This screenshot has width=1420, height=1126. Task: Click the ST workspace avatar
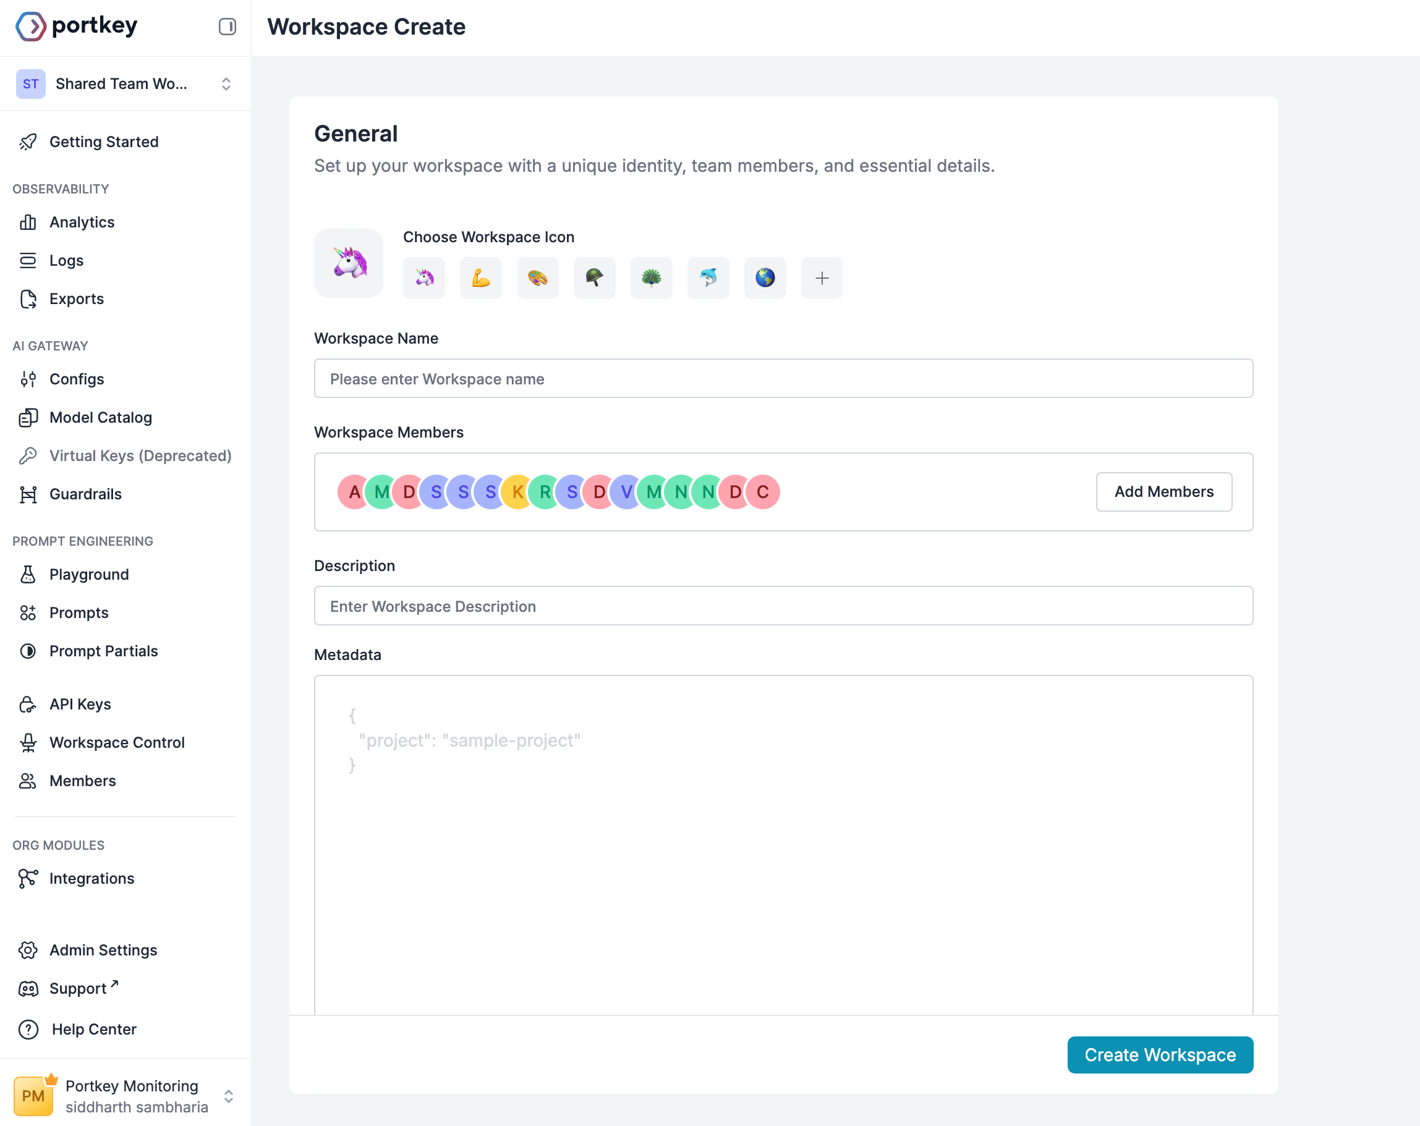30,83
